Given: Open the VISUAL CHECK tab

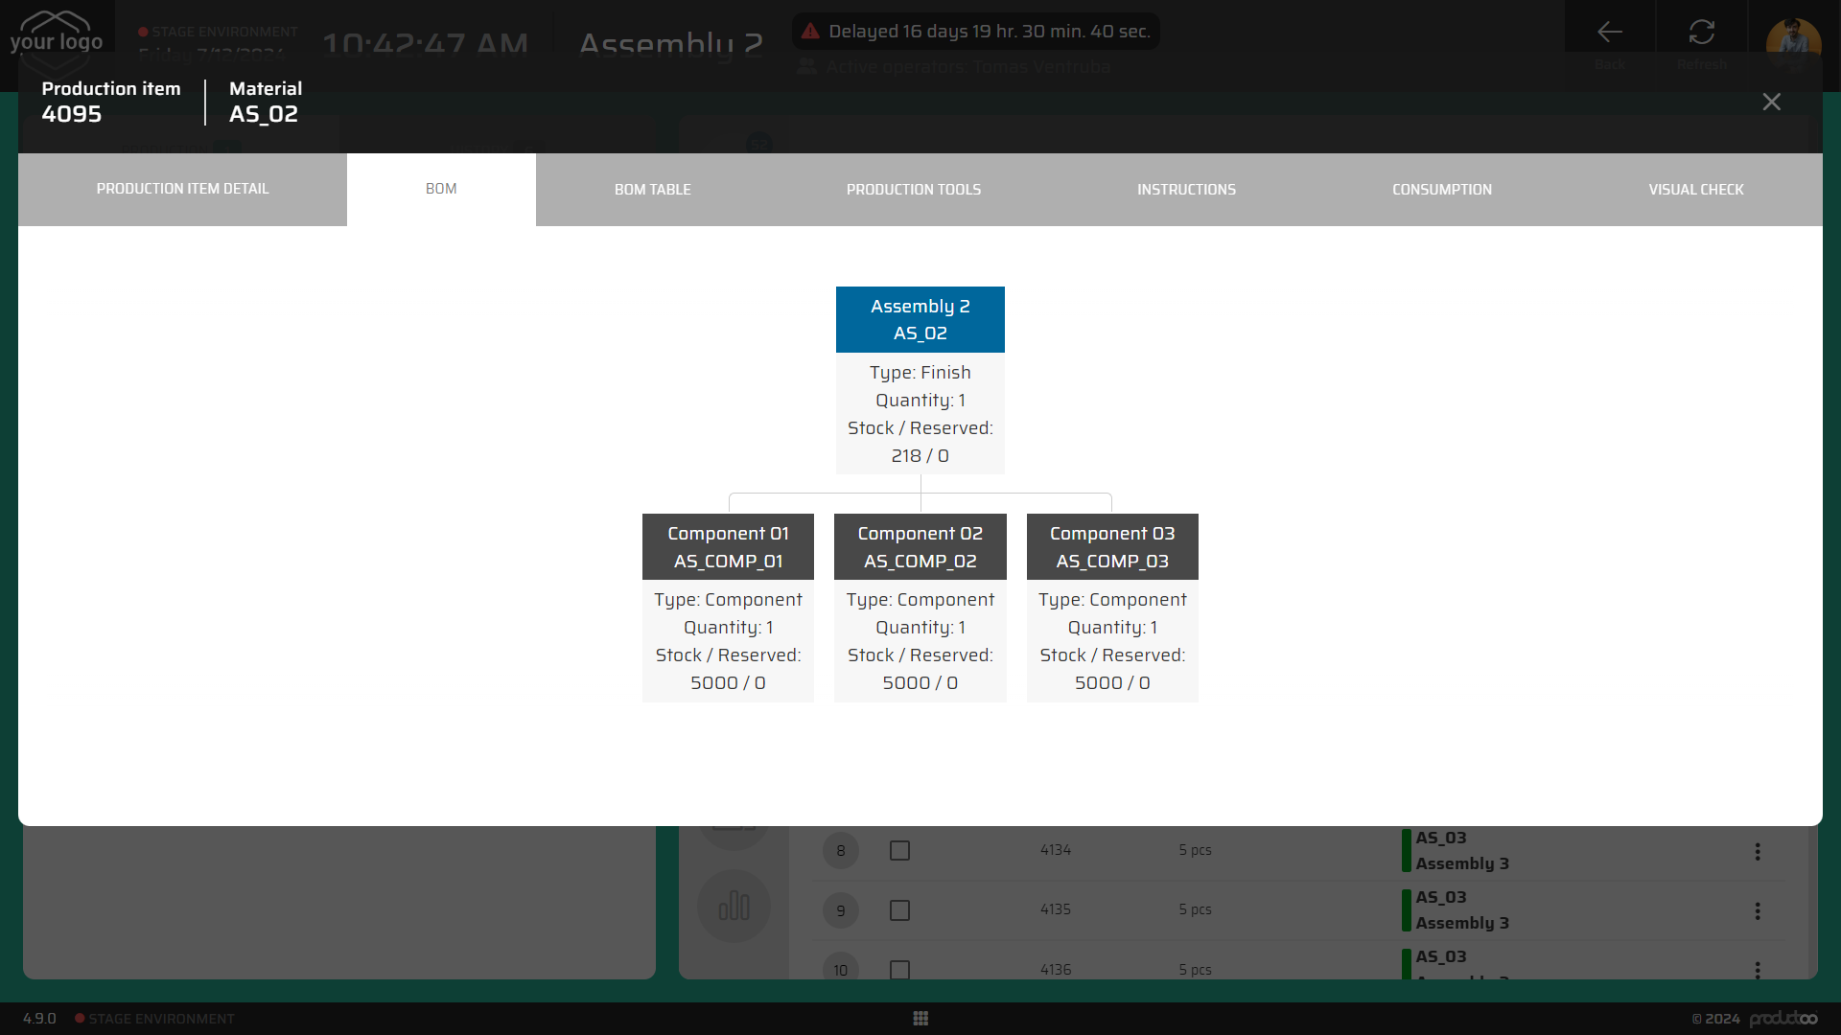Looking at the screenshot, I should click(1695, 190).
